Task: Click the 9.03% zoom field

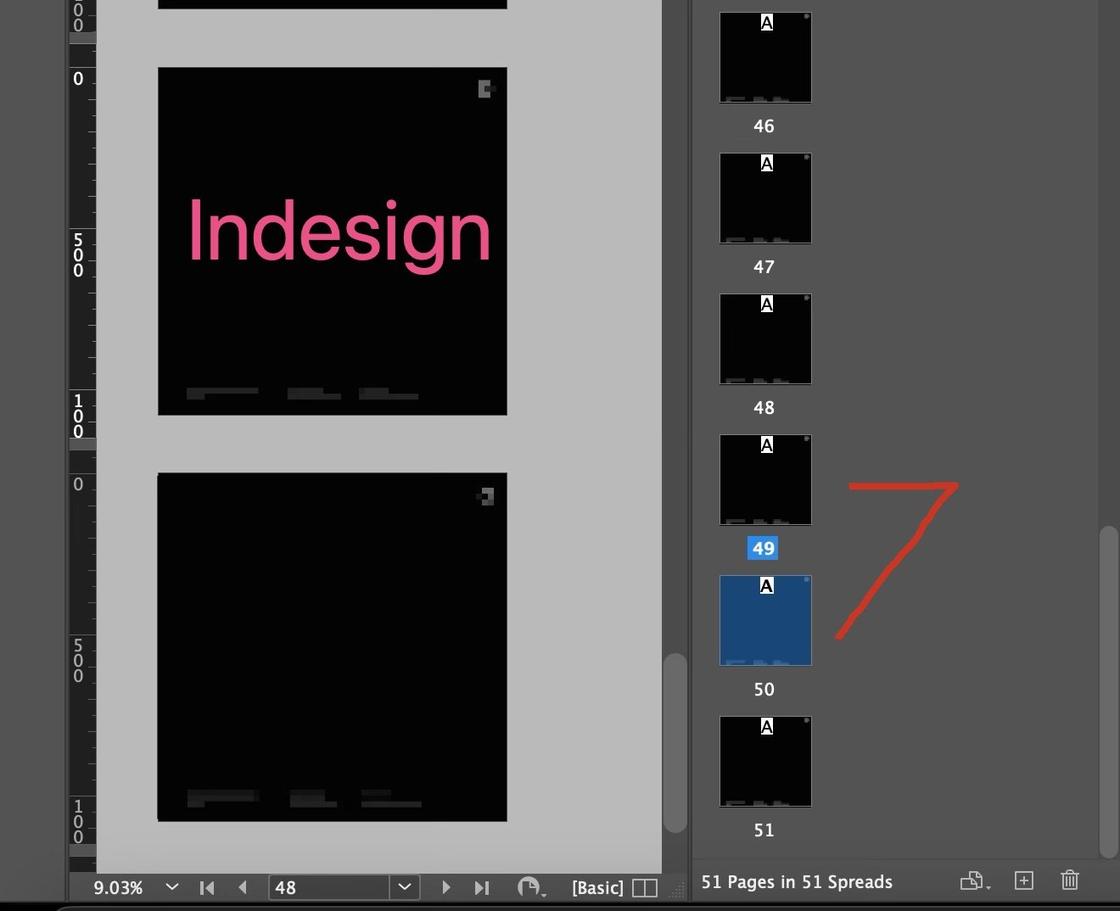Action: (x=119, y=887)
